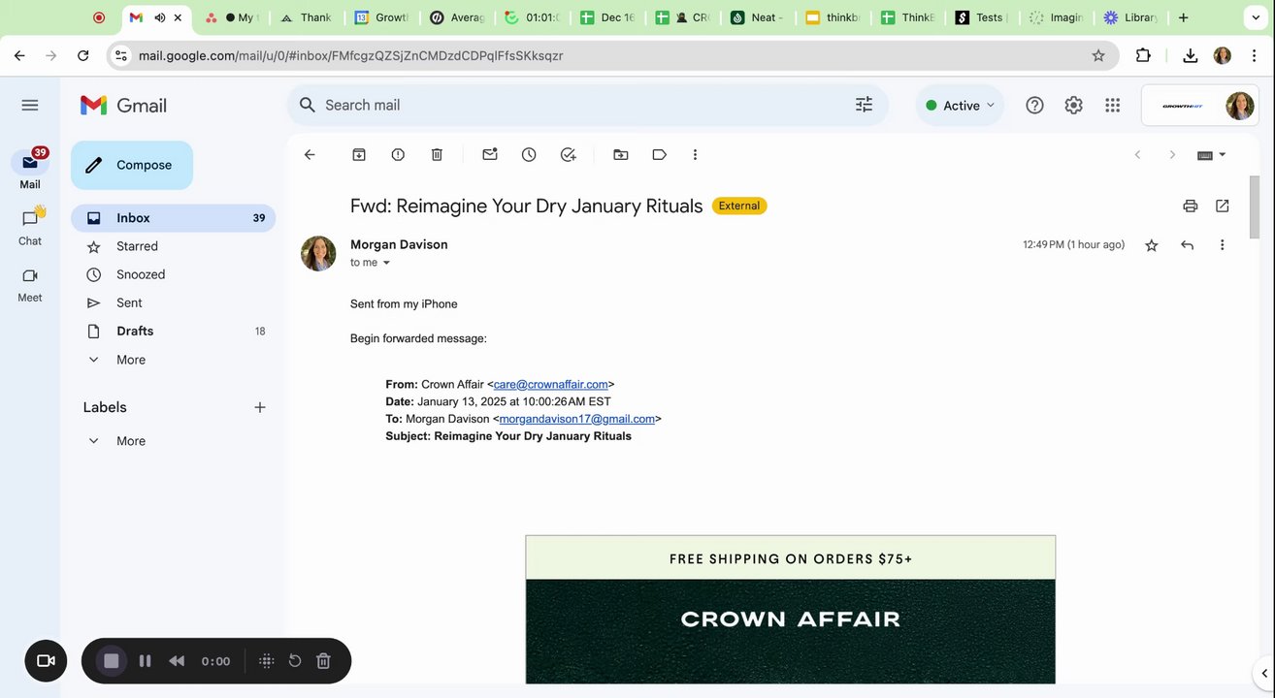Screen dimensions: 1275x698
Task: Pause the screen recording
Action: 145,661
